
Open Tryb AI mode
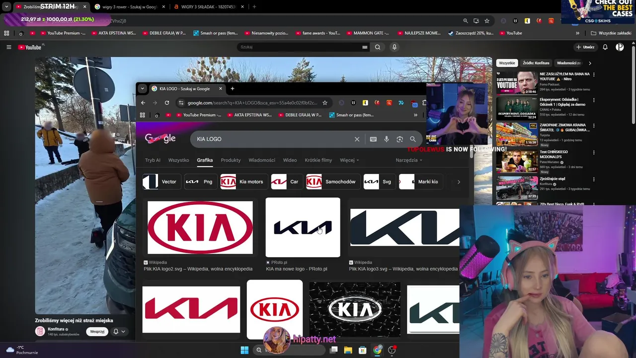pos(153,160)
